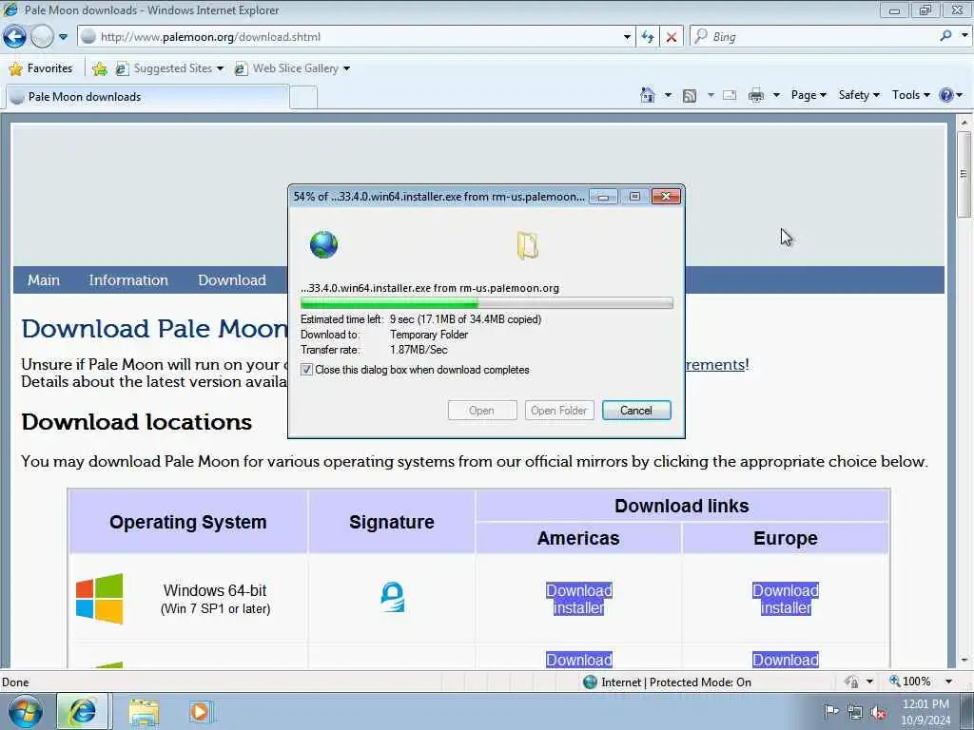Click the taskbar clock showing 12:01 PM
This screenshot has height=730, width=974.
click(925, 712)
